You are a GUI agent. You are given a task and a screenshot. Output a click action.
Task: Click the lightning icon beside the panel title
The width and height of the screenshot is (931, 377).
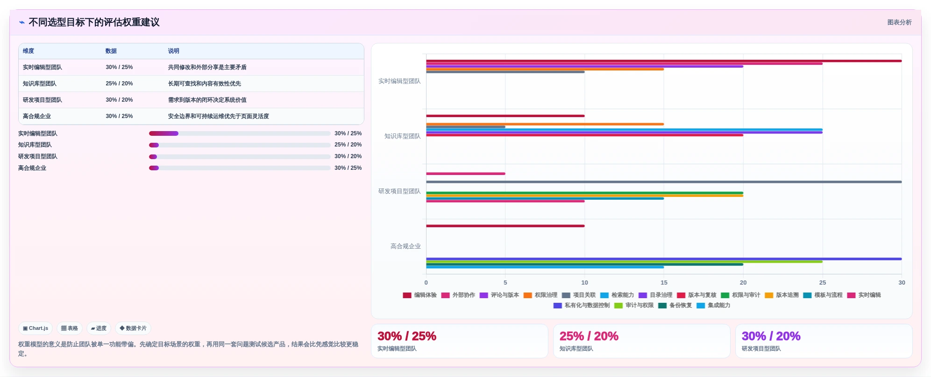(x=22, y=22)
